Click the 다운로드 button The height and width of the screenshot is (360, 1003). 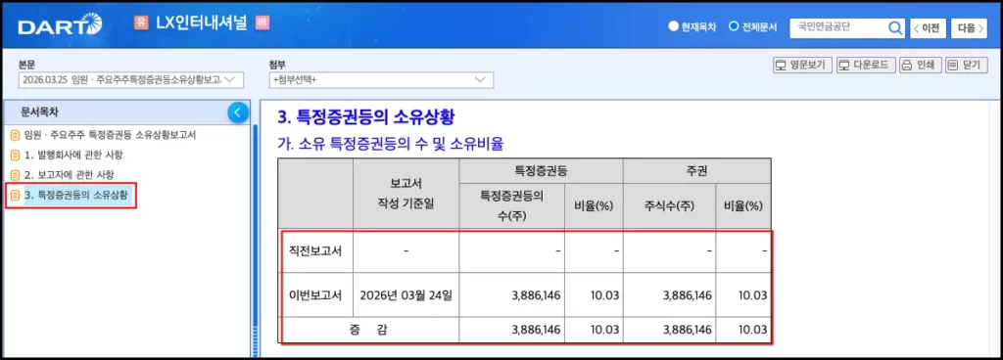tap(866, 66)
